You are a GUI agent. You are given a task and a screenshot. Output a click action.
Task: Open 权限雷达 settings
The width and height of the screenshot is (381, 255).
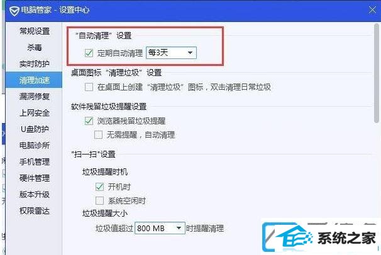click(x=34, y=210)
